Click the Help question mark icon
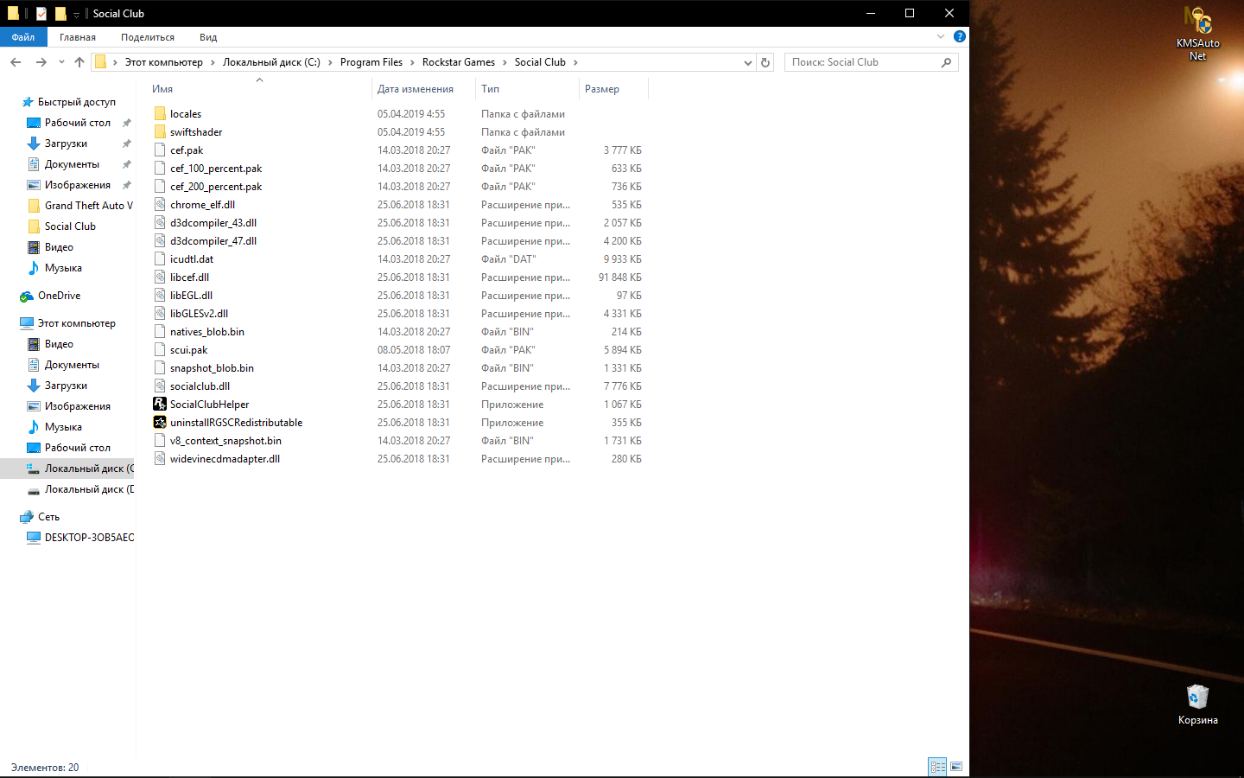 click(959, 37)
